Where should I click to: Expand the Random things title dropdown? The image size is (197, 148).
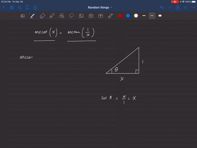(100, 7)
